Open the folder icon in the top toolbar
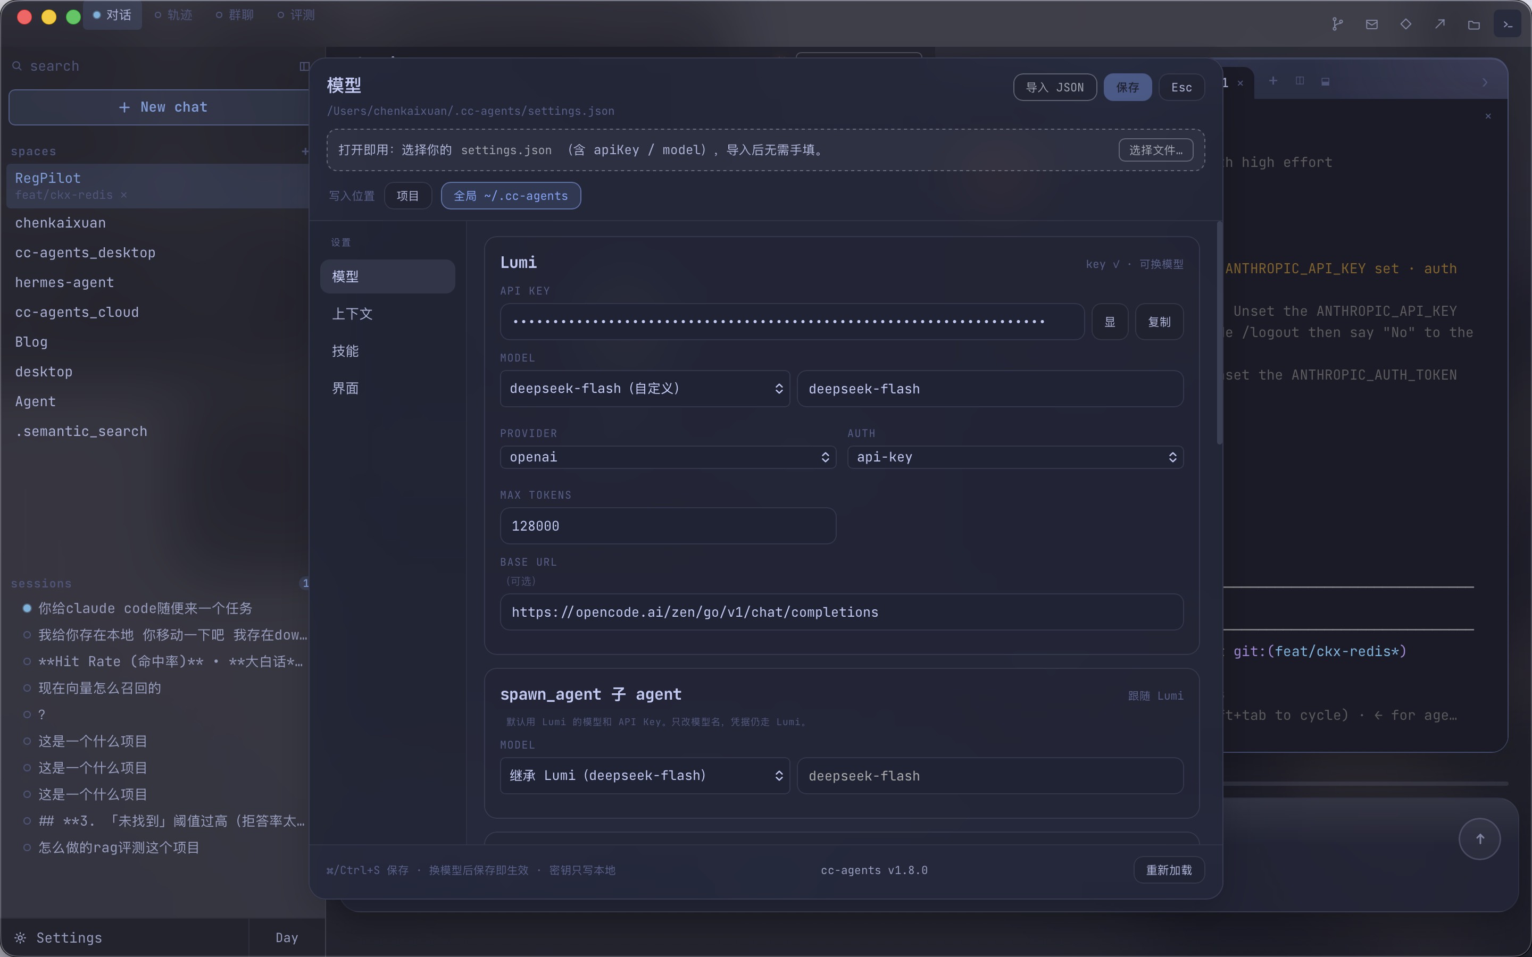The width and height of the screenshot is (1532, 957). (x=1474, y=24)
